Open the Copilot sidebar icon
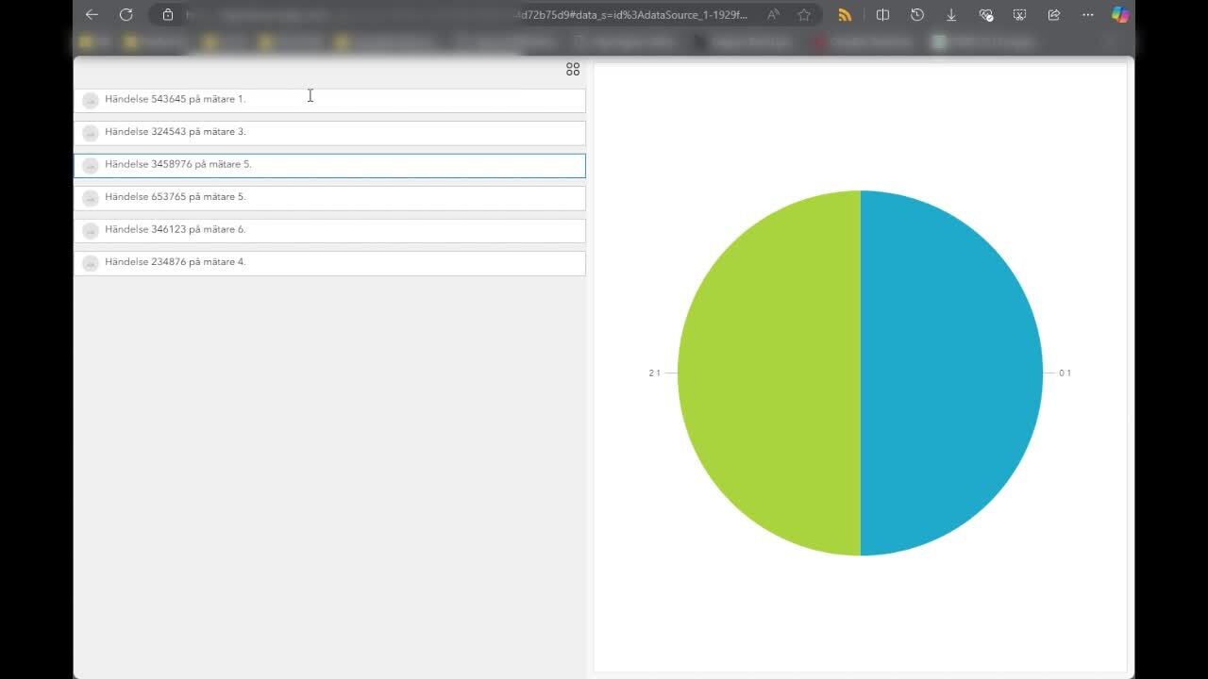This screenshot has width=1208, height=679. (1120, 15)
